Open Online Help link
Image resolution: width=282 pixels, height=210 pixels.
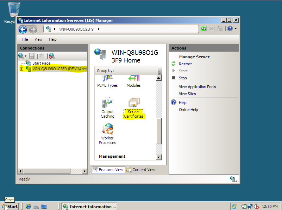click(x=188, y=110)
